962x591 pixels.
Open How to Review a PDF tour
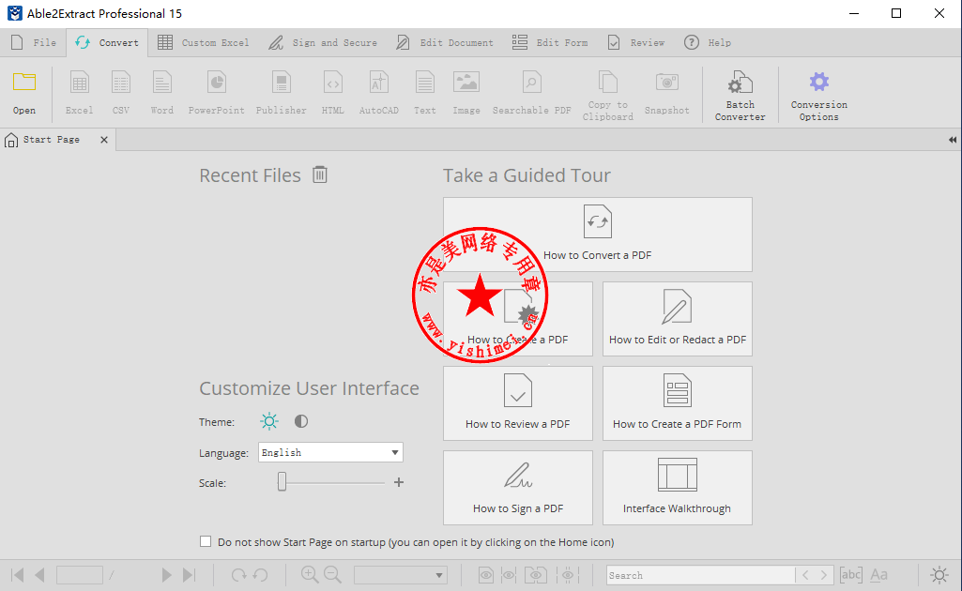pos(518,403)
